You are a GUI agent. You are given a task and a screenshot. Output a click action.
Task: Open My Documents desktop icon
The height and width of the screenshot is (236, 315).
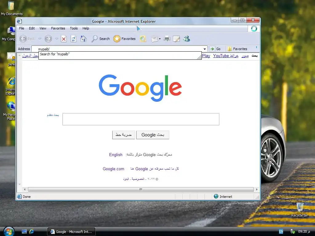pyautogui.click(x=11, y=8)
